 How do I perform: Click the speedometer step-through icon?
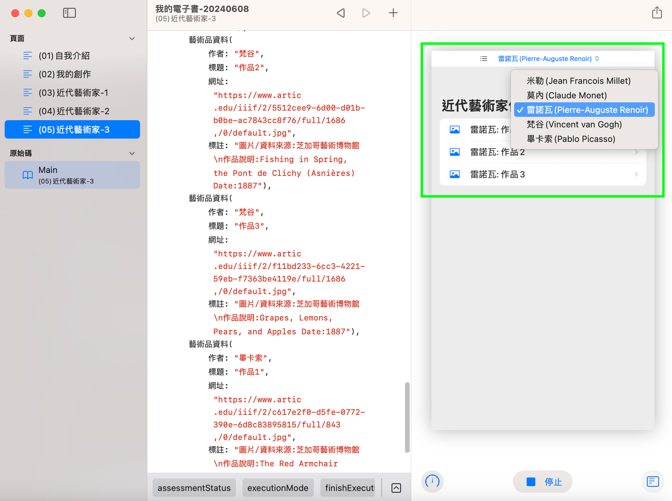coord(432,482)
